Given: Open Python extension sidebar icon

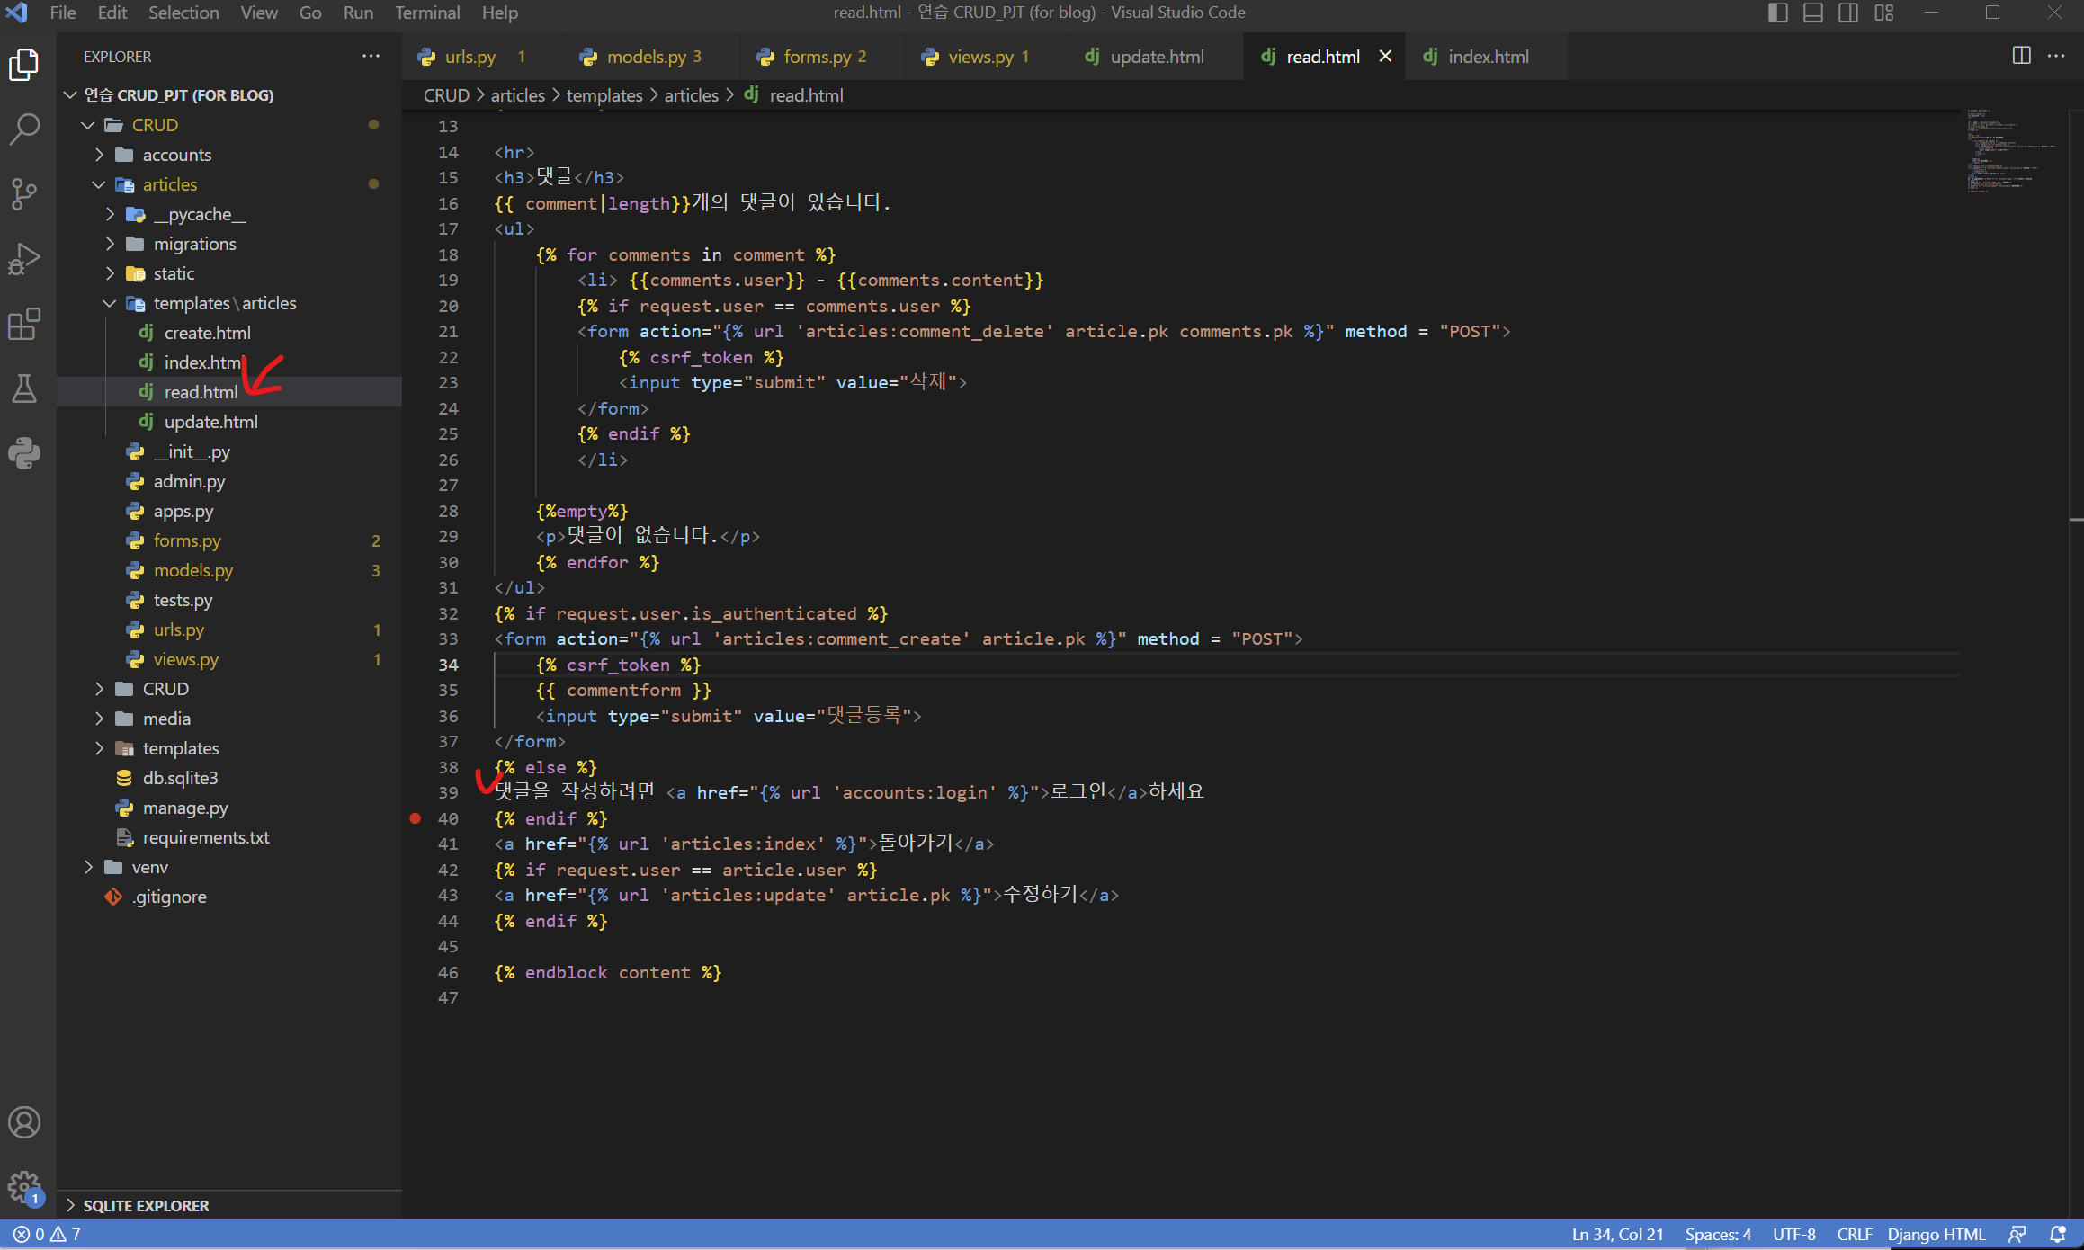Looking at the screenshot, I should click(24, 453).
